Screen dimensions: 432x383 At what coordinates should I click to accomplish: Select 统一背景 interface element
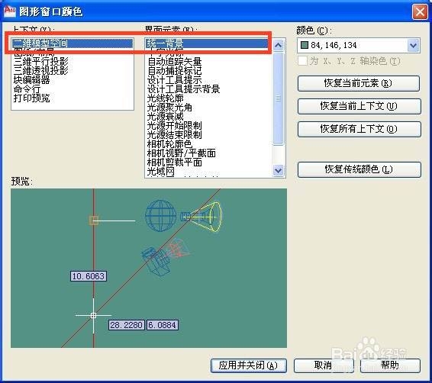pyautogui.click(x=207, y=43)
